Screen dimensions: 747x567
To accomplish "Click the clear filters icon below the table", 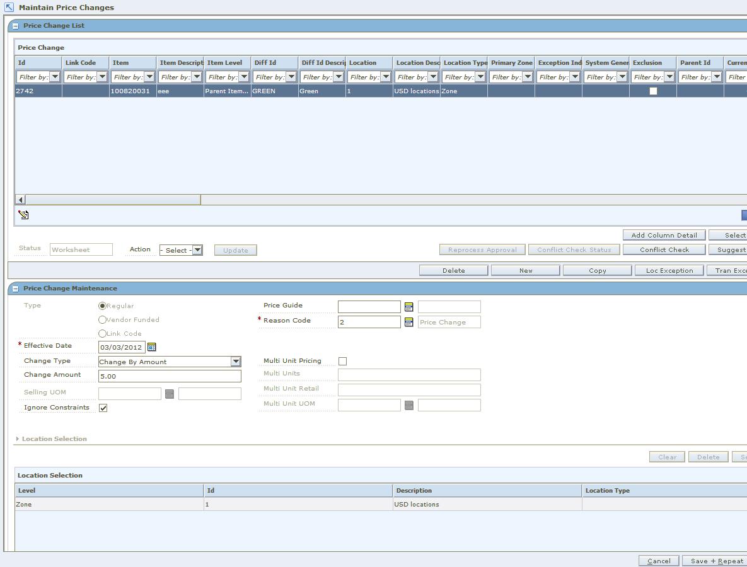I will coord(23,215).
